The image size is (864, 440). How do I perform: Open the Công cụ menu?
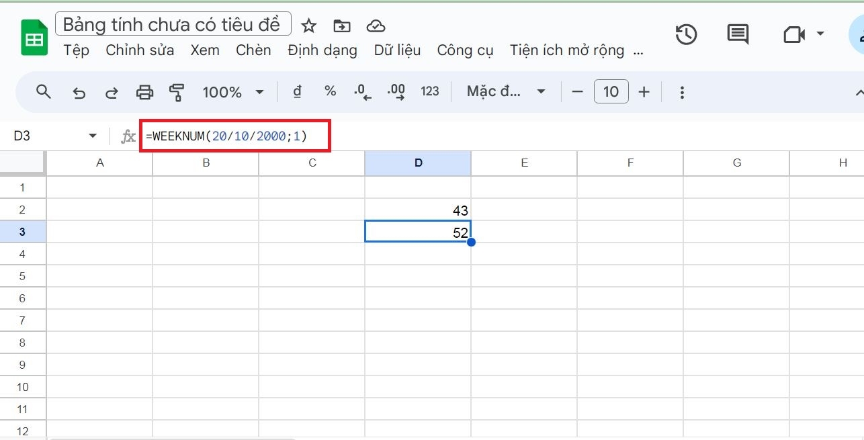466,50
